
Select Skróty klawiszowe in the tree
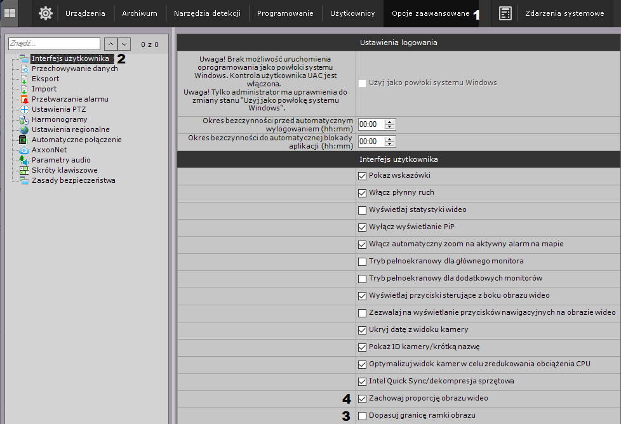[x=64, y=170]
